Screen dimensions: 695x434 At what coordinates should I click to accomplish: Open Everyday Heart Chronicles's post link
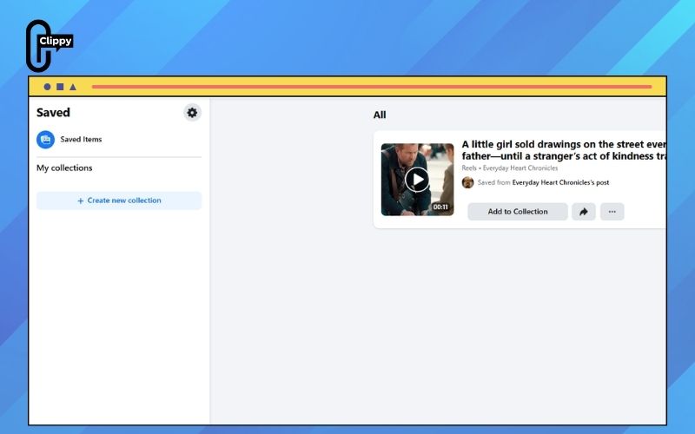tap(560, 182)
